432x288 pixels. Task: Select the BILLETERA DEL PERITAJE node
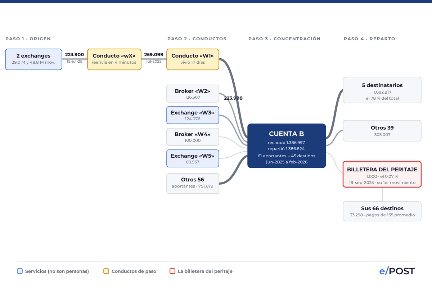point(382,174)
